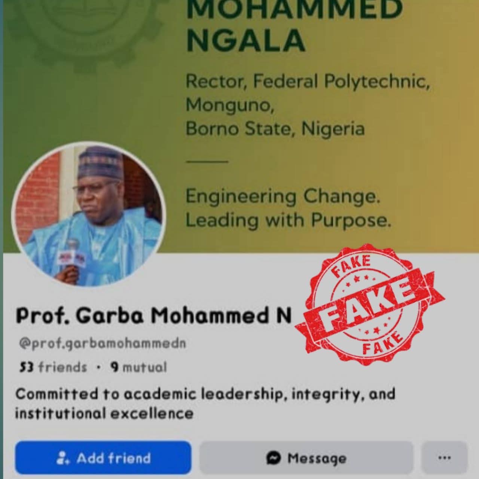Click the red FAKE stamp
Viewport: 479px width, 479px height.
click(370, 304)
